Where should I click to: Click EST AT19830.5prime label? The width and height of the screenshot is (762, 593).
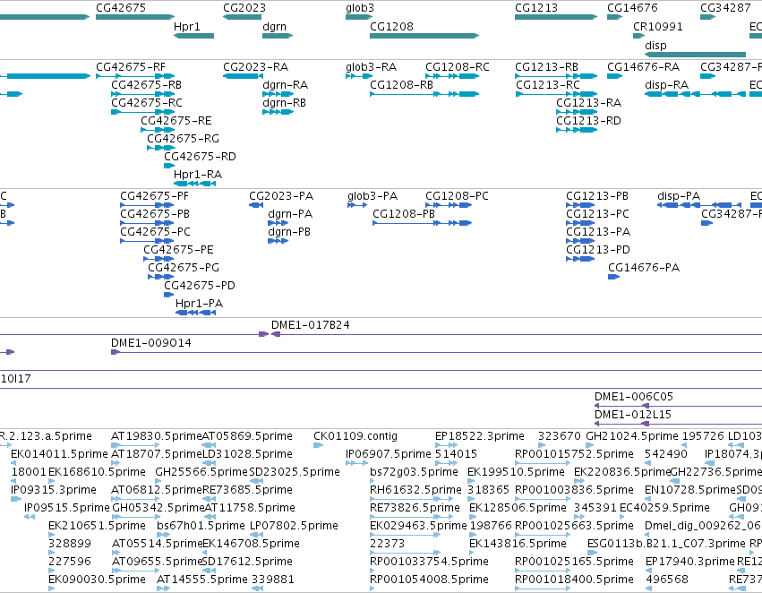pos(157,436)
